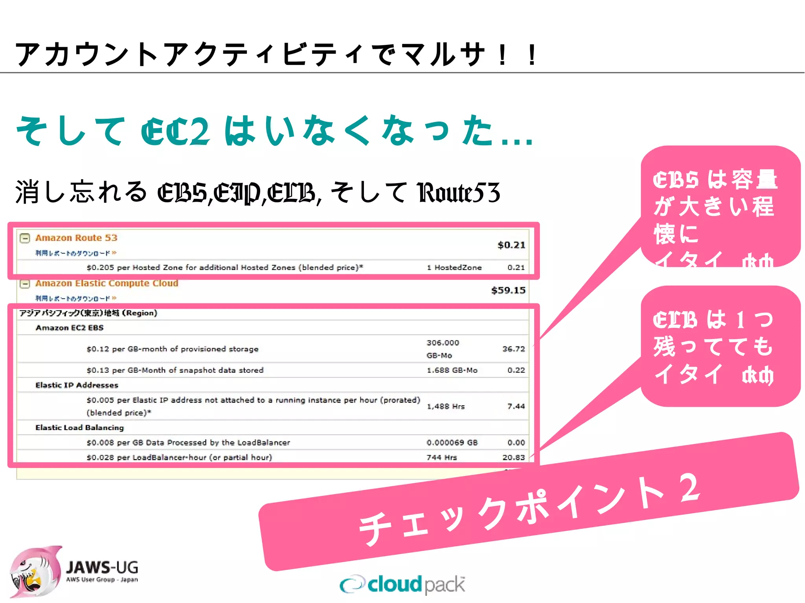Select the 'Amazon EC2 EBS' subheading
805x603 pixels.
(x=70, y=328)
